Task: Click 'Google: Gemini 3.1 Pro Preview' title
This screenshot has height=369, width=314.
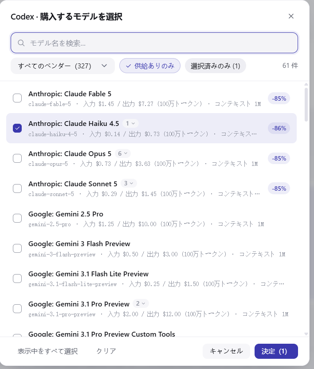Action: 79,304
